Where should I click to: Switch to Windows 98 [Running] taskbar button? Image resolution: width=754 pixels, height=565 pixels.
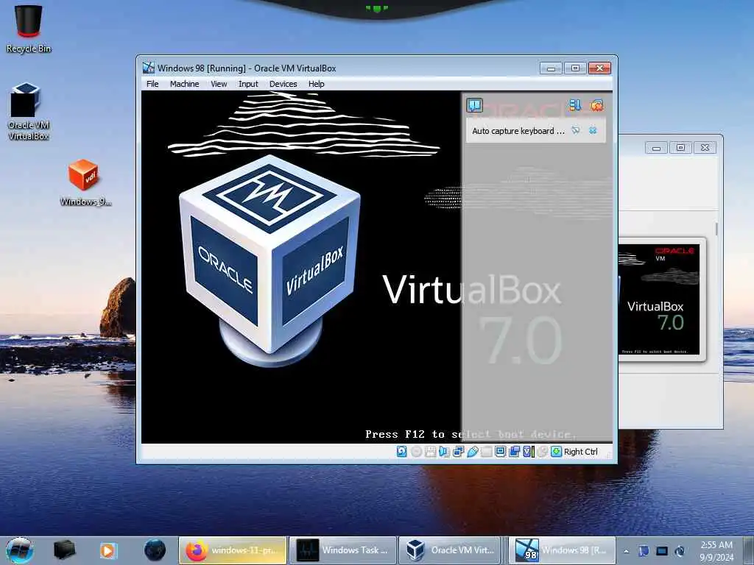point(562,550)
